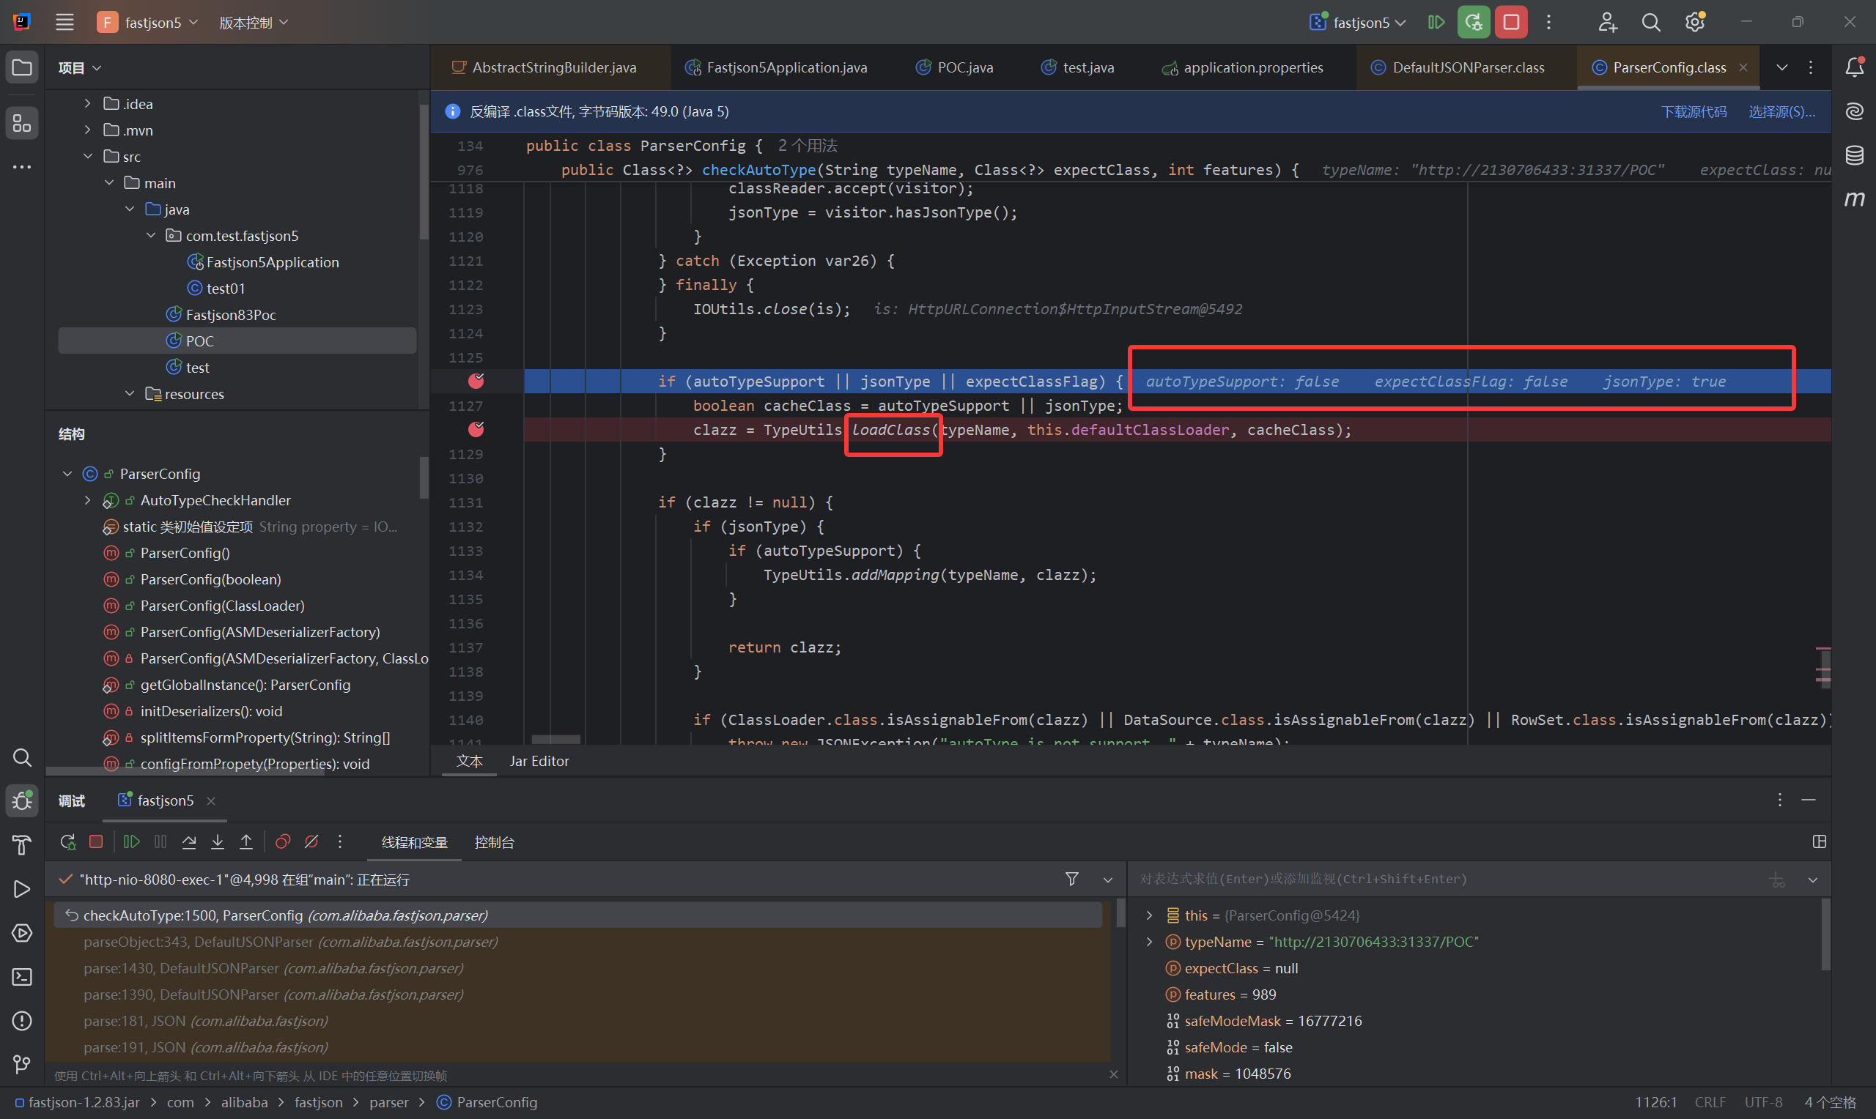Show hidden editor tabs dropdown
This screenshot has height=1119, width=1876.
(1781, 68)
